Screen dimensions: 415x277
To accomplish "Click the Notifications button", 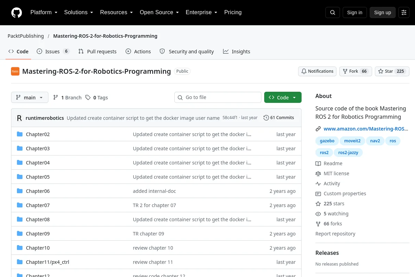I will click(317, 71).
